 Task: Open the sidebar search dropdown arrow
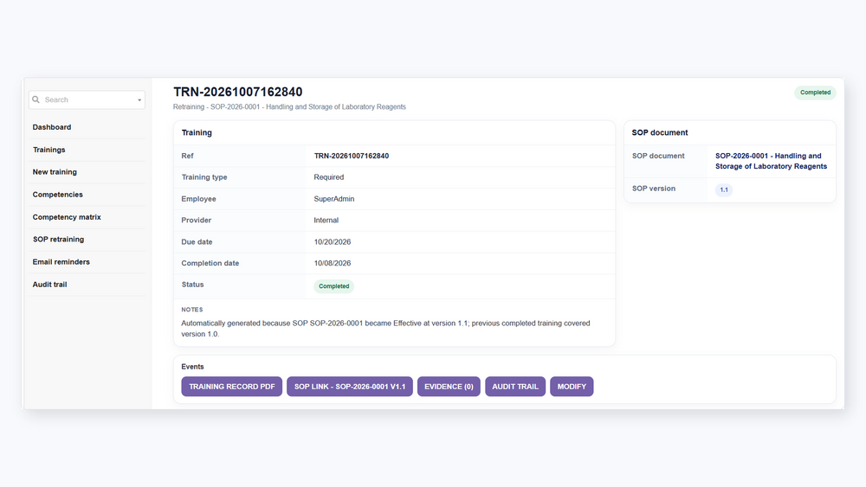pyautogui.click(x=139, y=99)
